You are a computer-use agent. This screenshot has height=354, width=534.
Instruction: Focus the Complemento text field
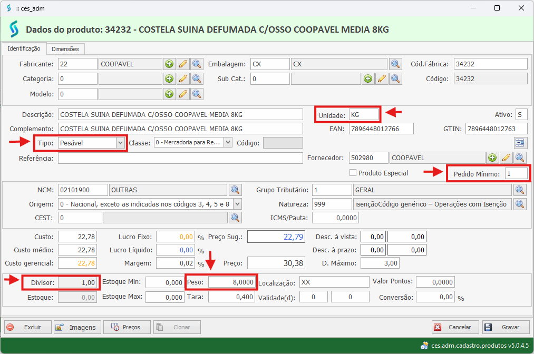click(180, 129)
